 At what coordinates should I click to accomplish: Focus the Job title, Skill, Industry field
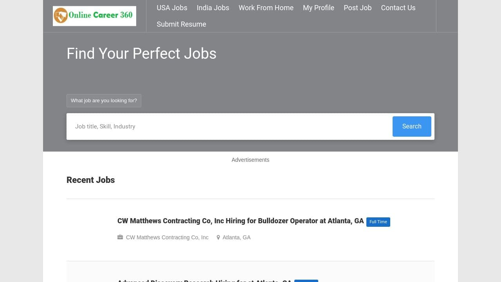[231, 127]
